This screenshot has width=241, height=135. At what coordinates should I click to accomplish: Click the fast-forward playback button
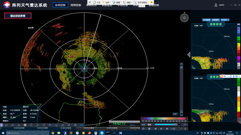point(167,129)
